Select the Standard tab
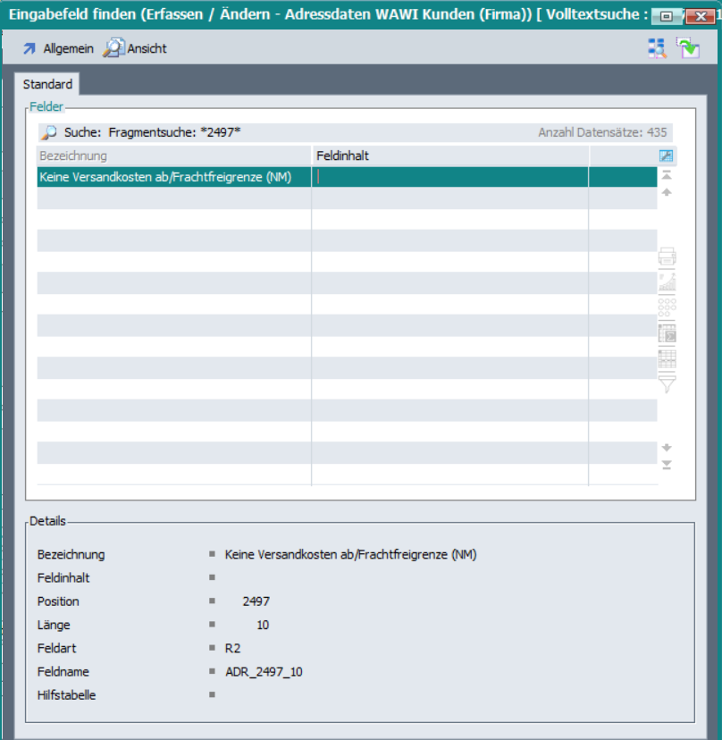Viewport: 722px width, 740px height. pos(47,84)
